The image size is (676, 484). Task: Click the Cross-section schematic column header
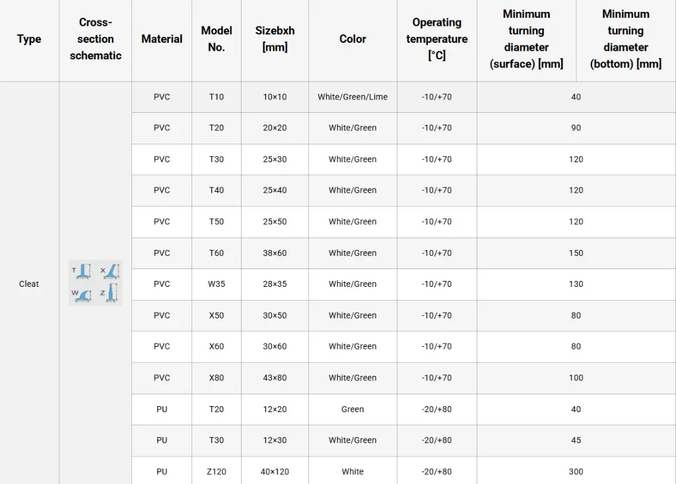tap(96, 39)
